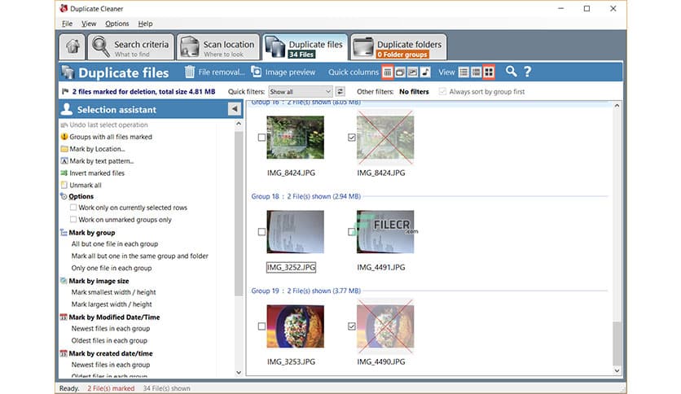681x394 pixels.
Task: Check the IMG_3252.JPG checkbox
Action: tap(261, 232)
